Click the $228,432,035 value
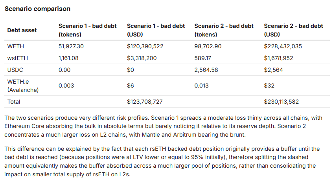The width and height of the screenshot is (333, 181). click(x=283, y=46)
